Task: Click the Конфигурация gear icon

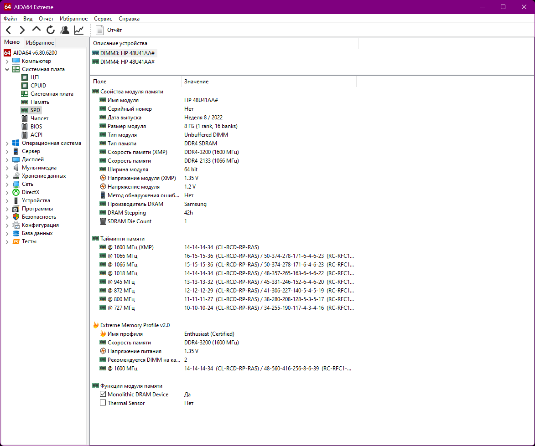Action: pos(16,225)
